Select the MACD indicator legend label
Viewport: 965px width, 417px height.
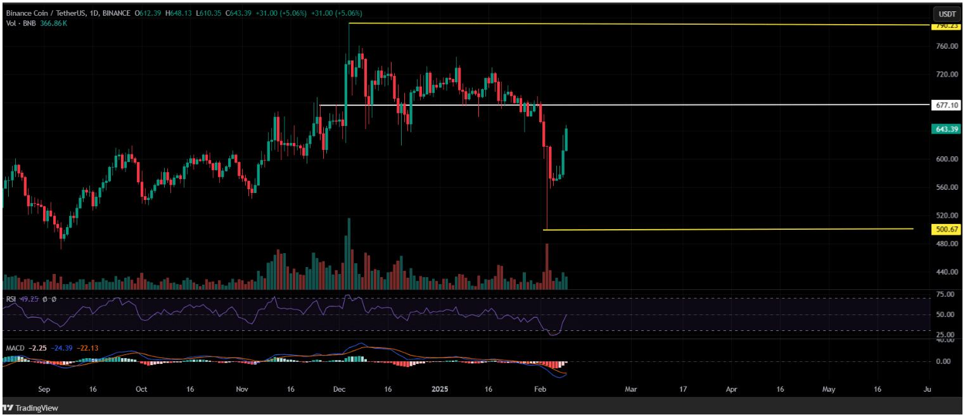pyautogui.click(x=15, y=349)
